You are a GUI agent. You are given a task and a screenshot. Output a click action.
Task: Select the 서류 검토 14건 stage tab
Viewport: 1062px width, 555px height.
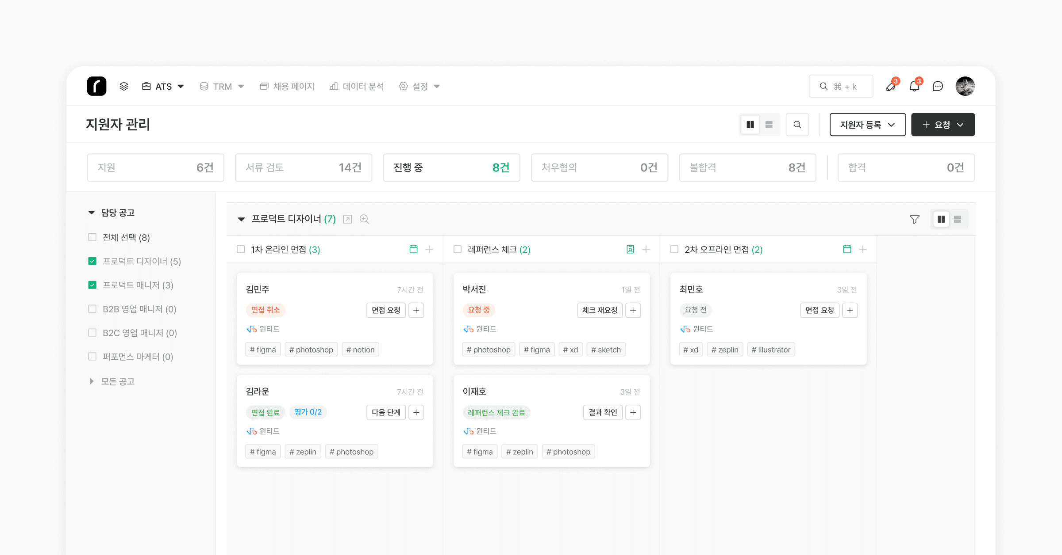(x=304, y=167)
